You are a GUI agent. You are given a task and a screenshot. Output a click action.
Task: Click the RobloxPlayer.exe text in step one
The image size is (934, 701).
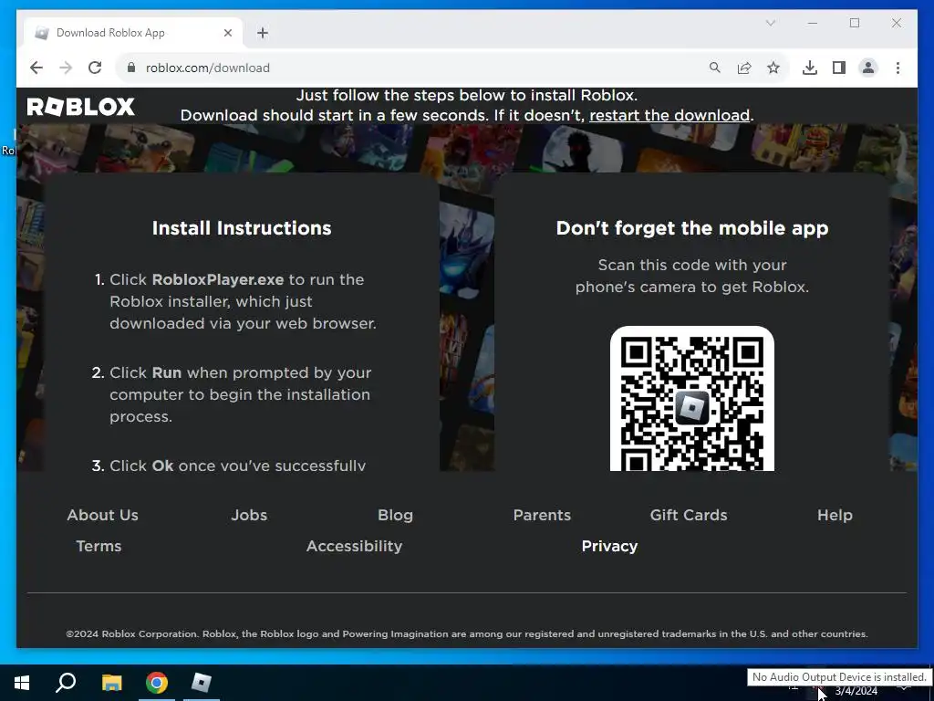coord(218,279)
